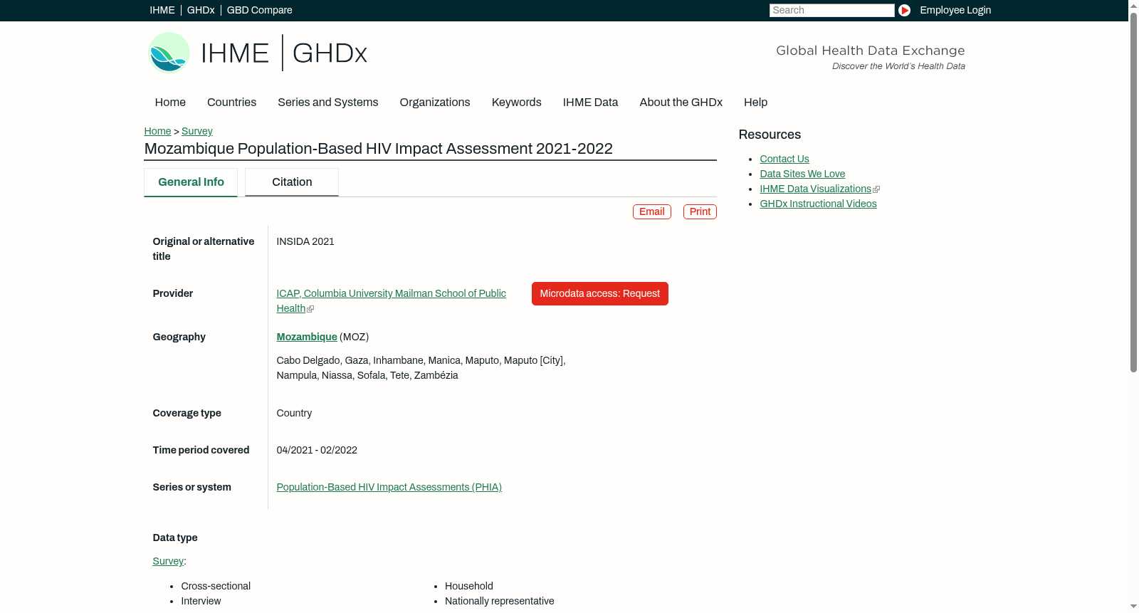Image resolution: width=1139 pixels, height=613 pixels.
Task: Open the Help menu item
Action: click(755, 102)
